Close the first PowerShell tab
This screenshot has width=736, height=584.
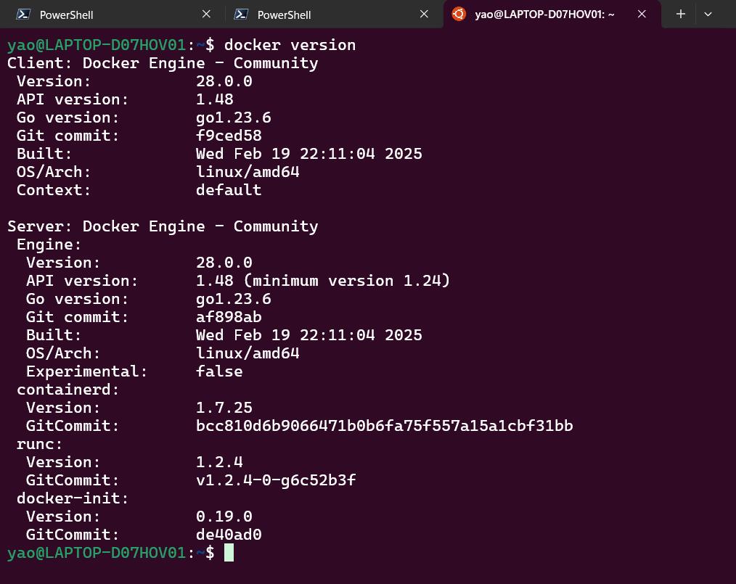pyautogui.click(x=206, y=14)
